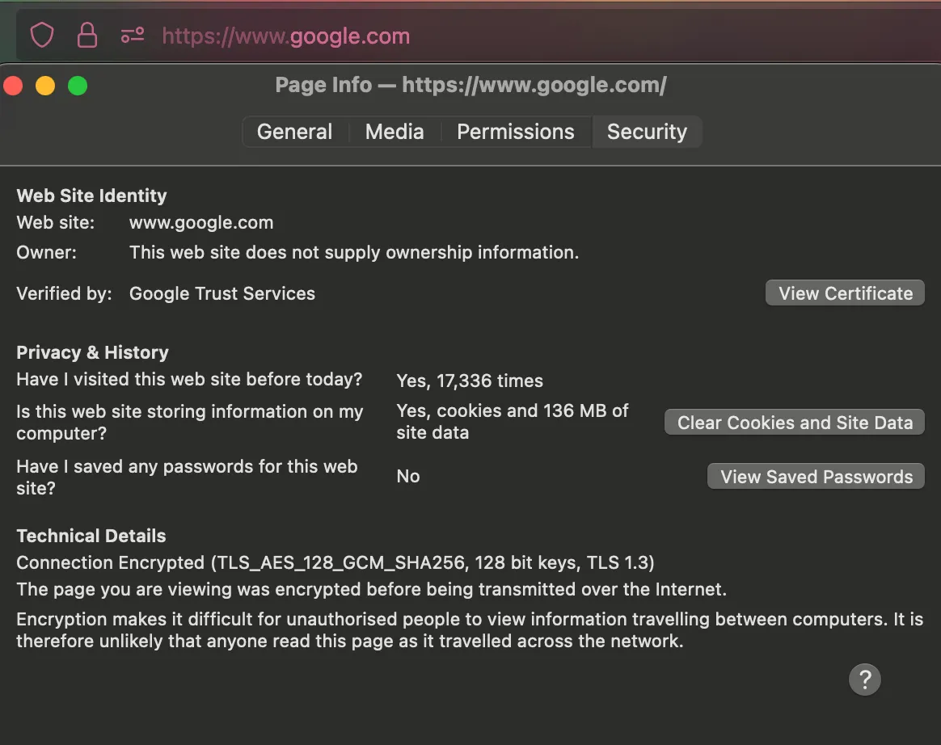Switch to the Media tab
This screenshot has width=941, height=745.
point(395,132)
